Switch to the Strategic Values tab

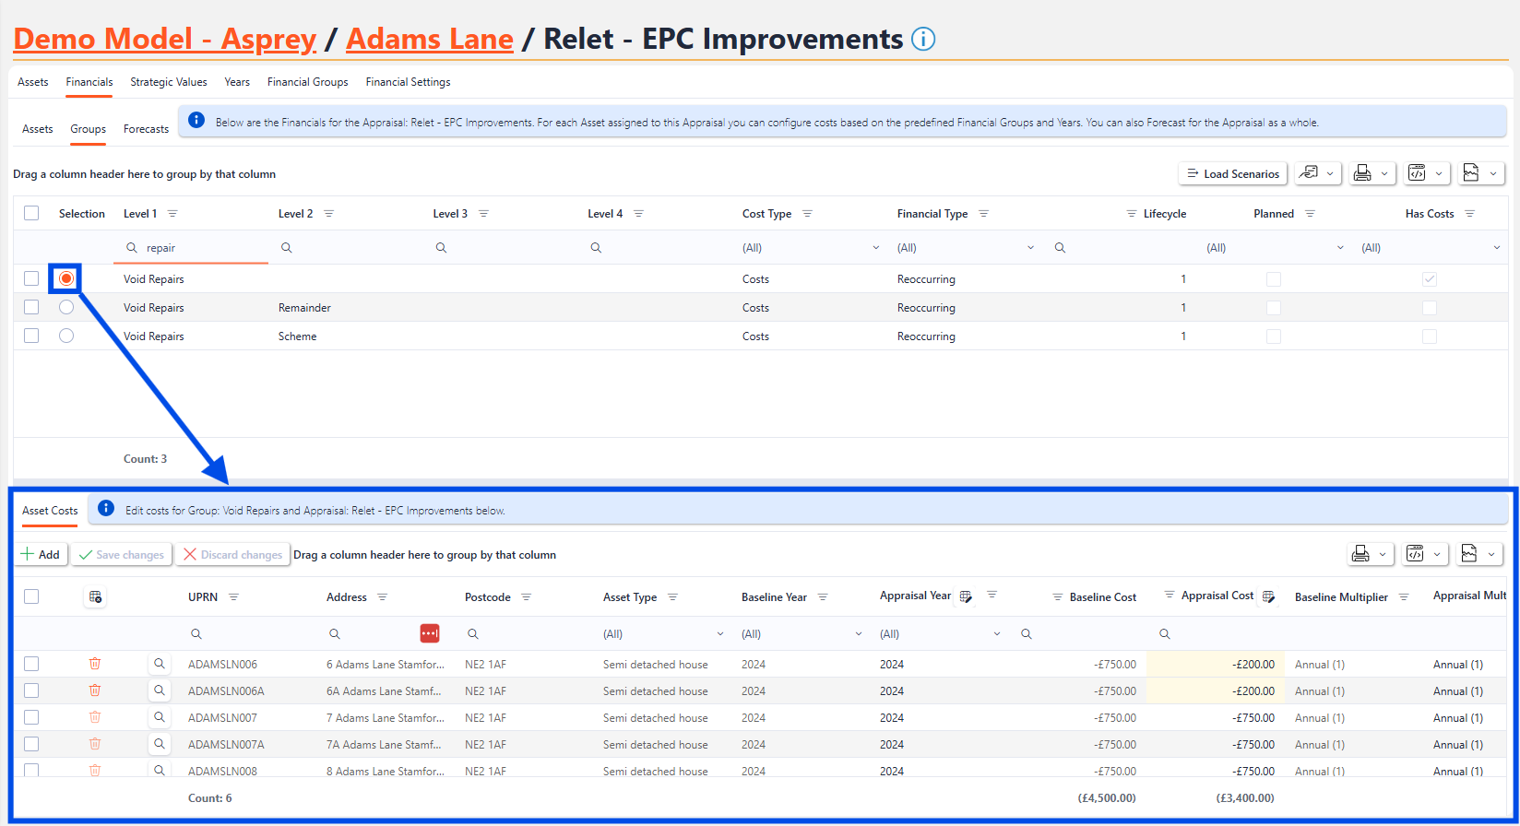click(x=169, y=82)
